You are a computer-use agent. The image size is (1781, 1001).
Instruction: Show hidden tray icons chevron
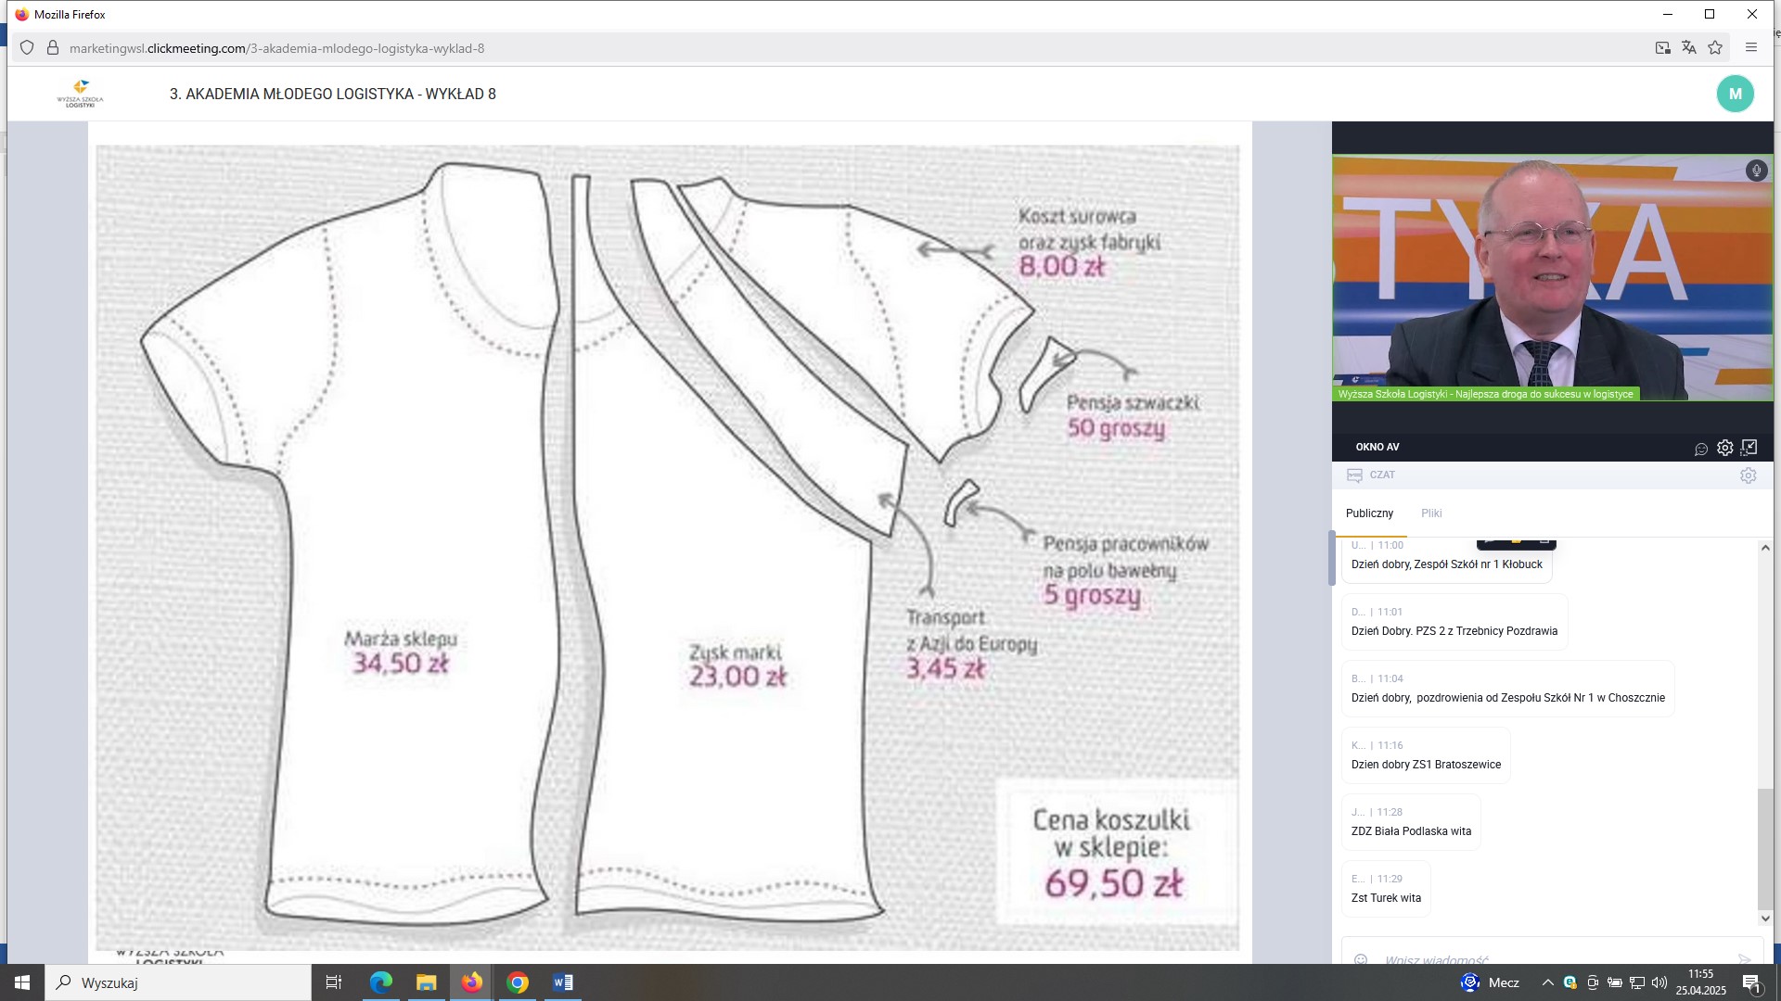pyautogui.click(x=1547, y=982)
